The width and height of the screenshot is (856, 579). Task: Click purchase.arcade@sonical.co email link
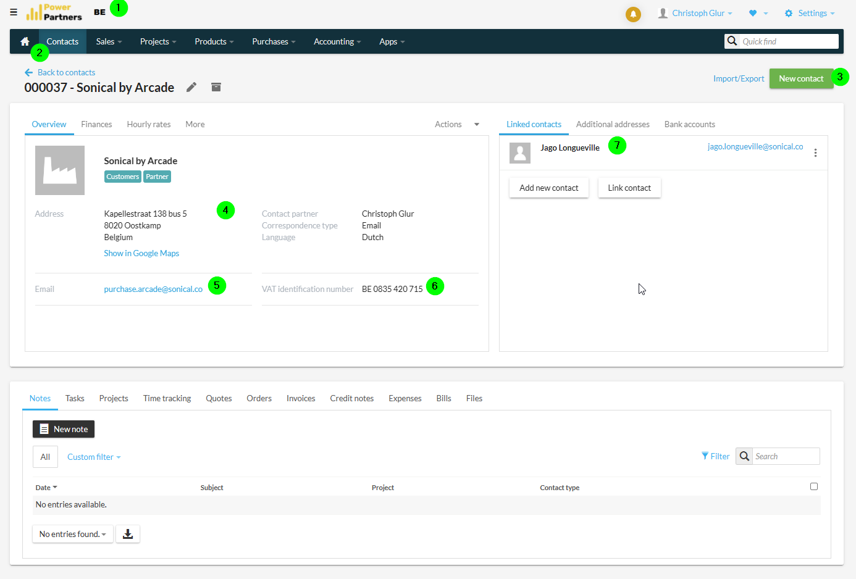153,289
